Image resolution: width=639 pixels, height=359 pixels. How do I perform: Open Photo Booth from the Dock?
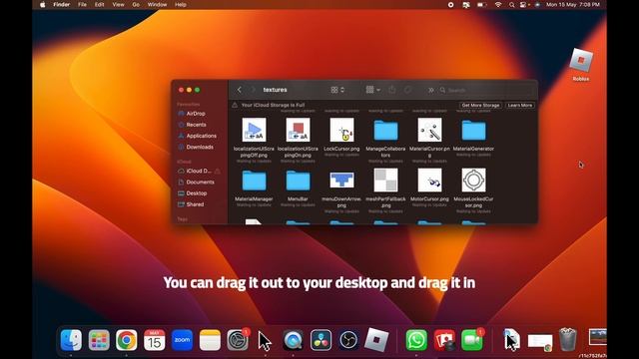click(x=444, y=340)
